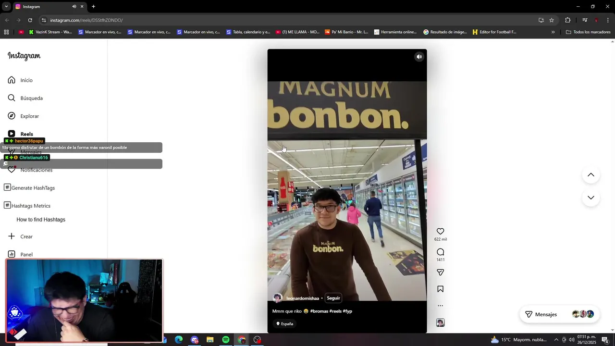Viewport: 615px width, 346px height.
Task: Share the reel with the paper plane icon
Action: click(440, 272)
